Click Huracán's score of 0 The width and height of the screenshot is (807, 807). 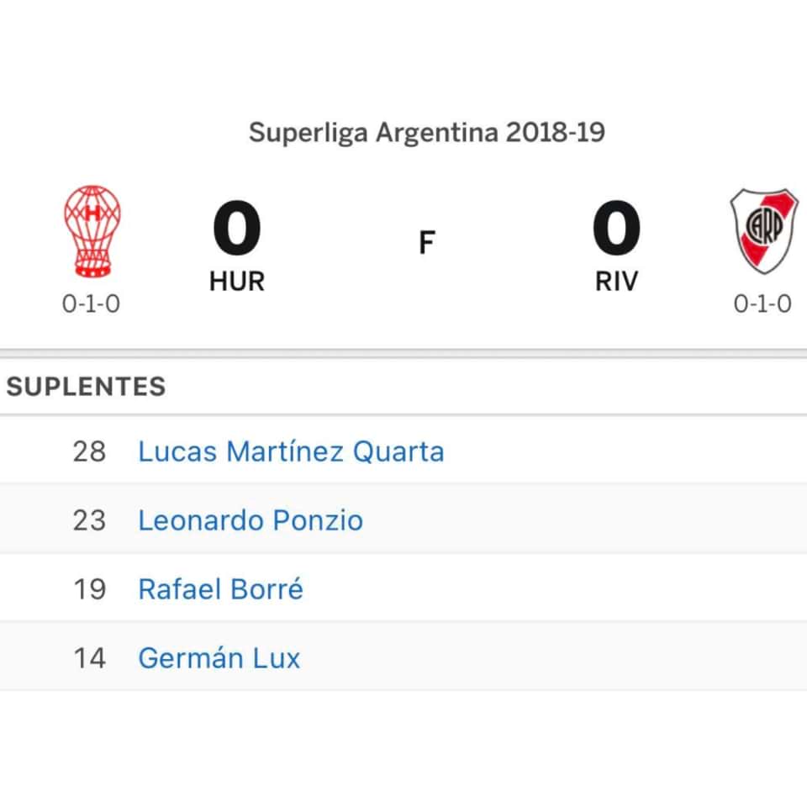click(237, 229)
